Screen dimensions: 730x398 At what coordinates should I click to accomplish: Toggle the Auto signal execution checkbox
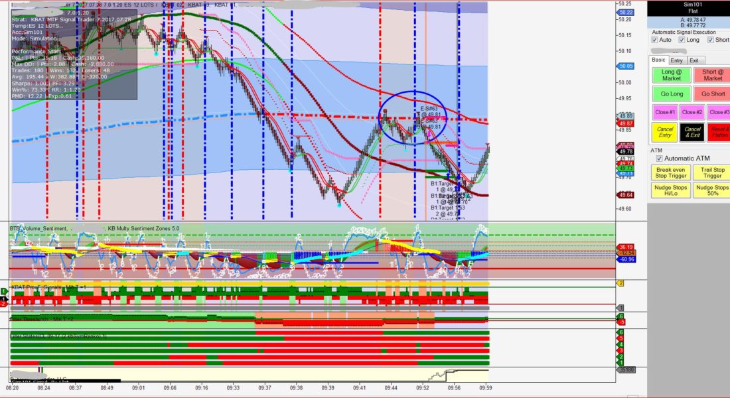coord(654,40)
